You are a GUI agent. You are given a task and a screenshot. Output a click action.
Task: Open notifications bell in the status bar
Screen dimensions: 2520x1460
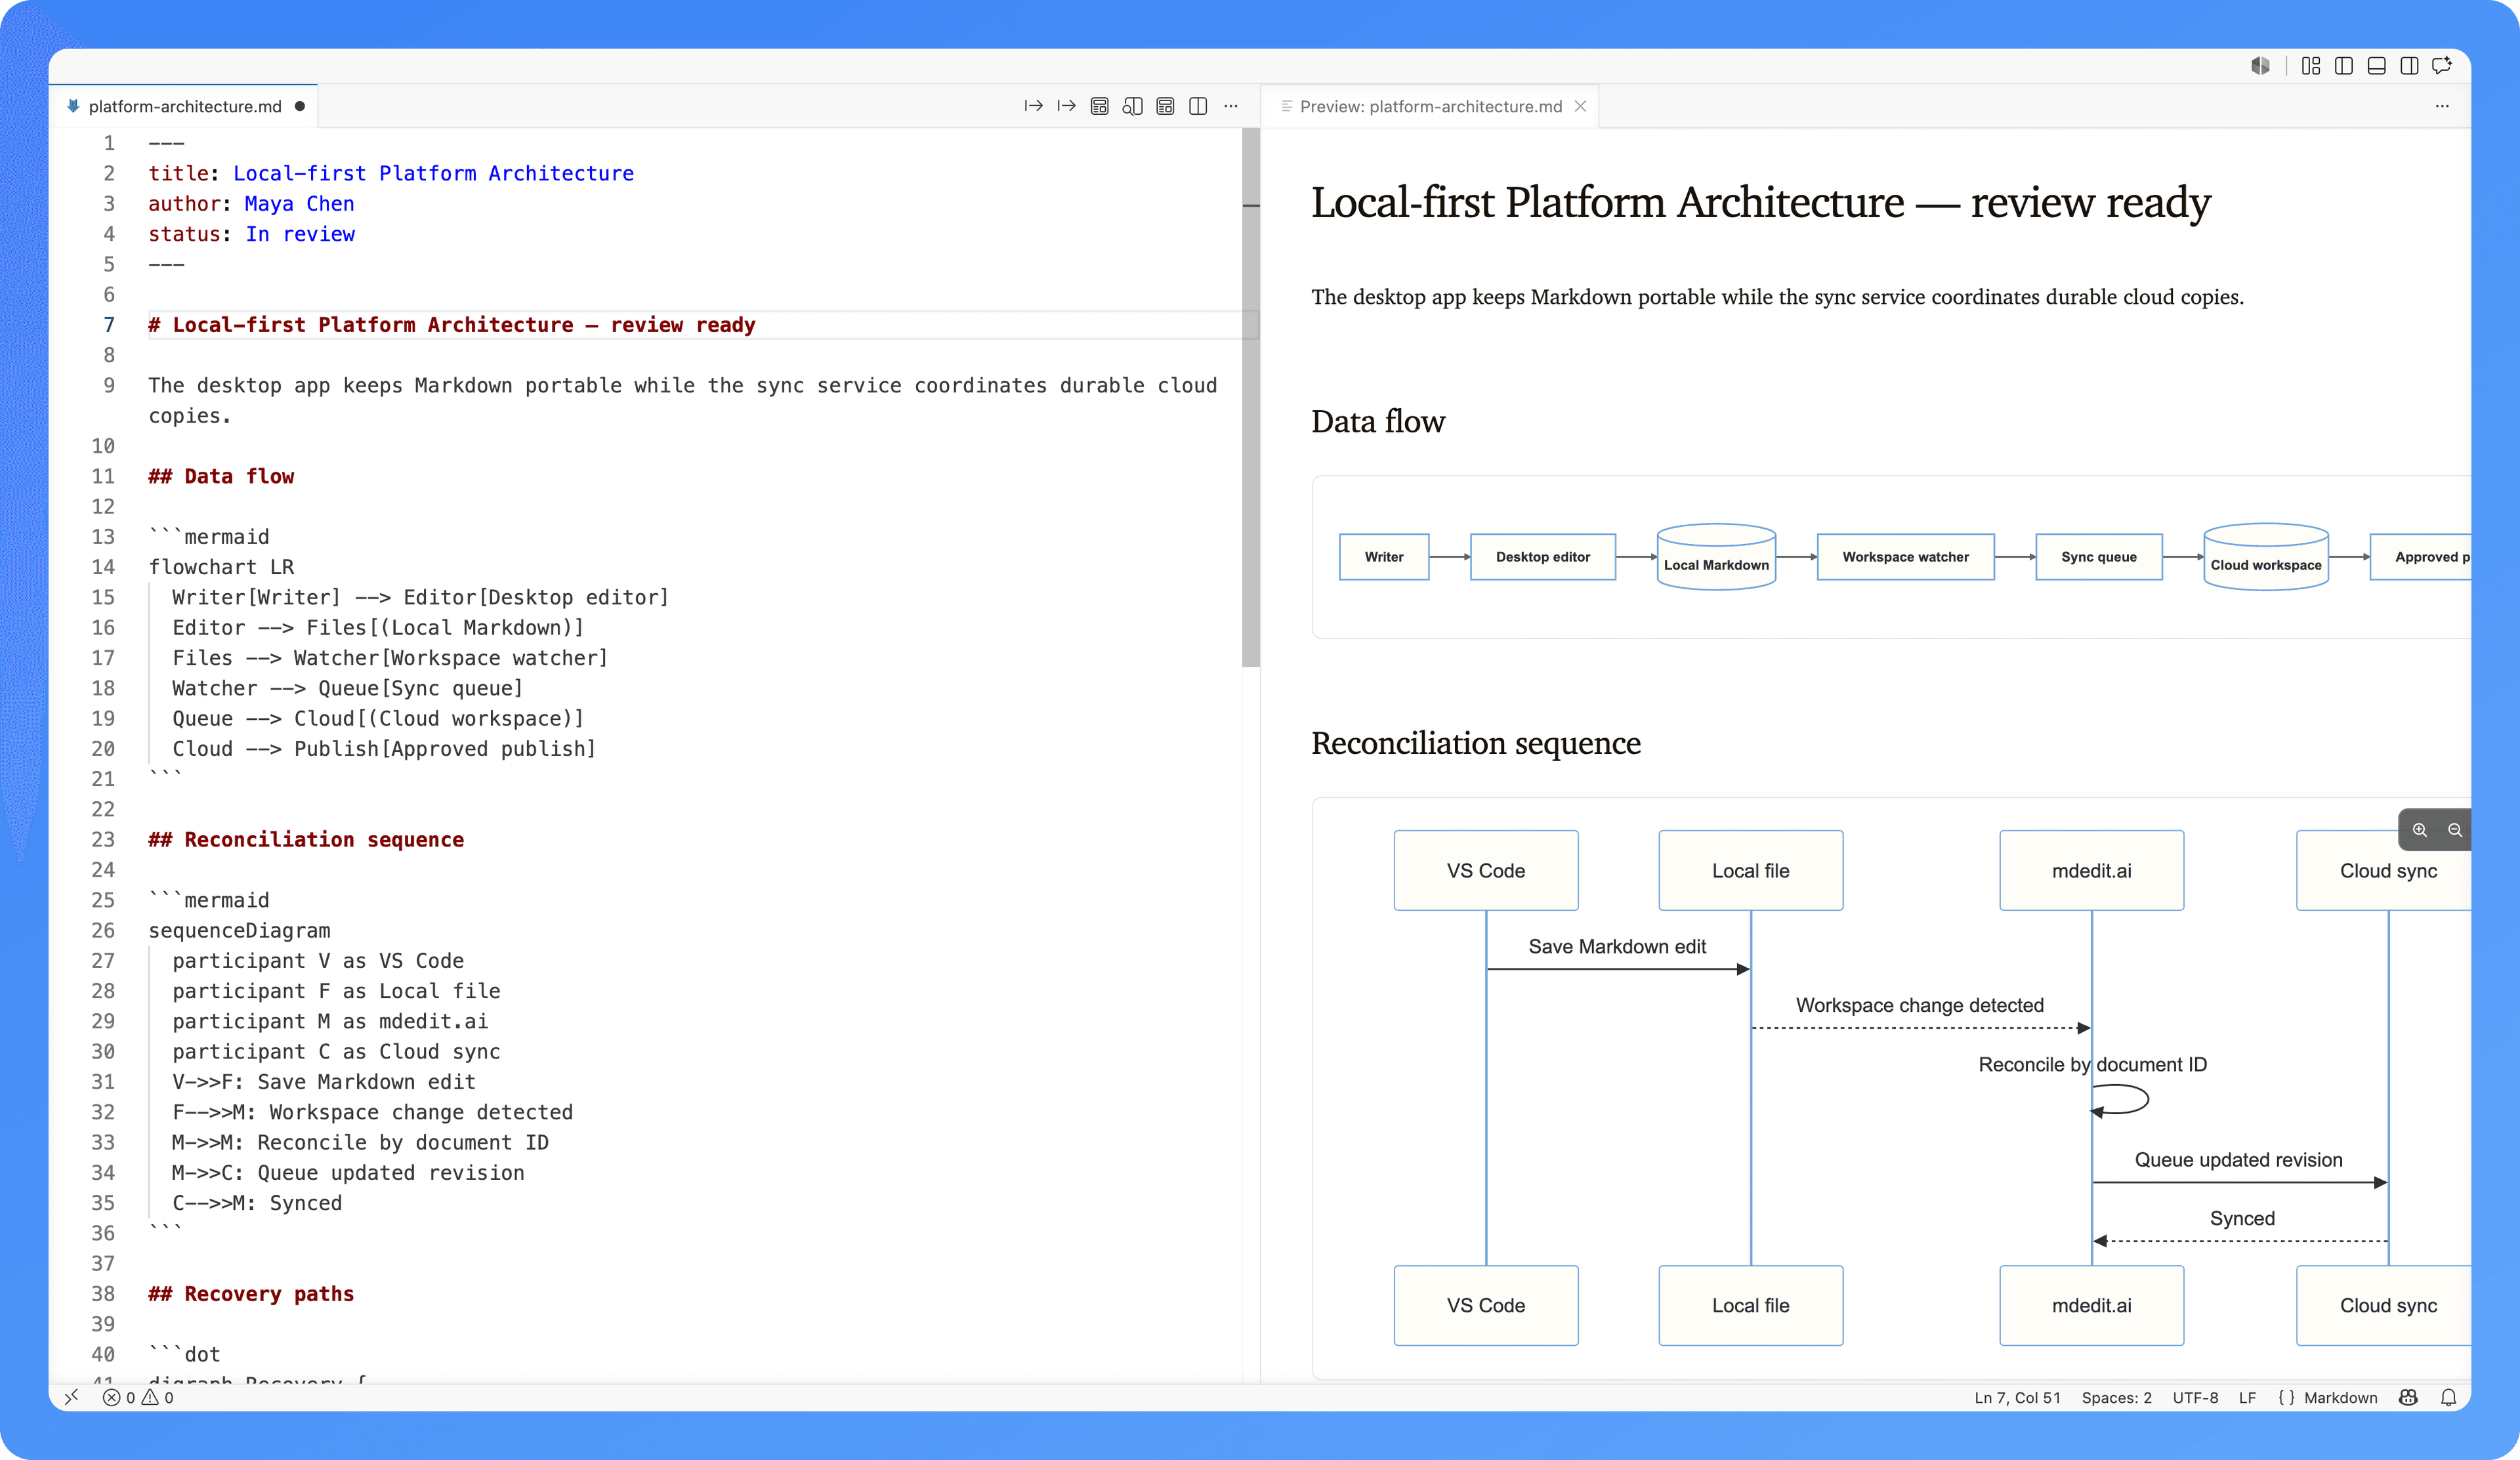tap(2449, 1398)
